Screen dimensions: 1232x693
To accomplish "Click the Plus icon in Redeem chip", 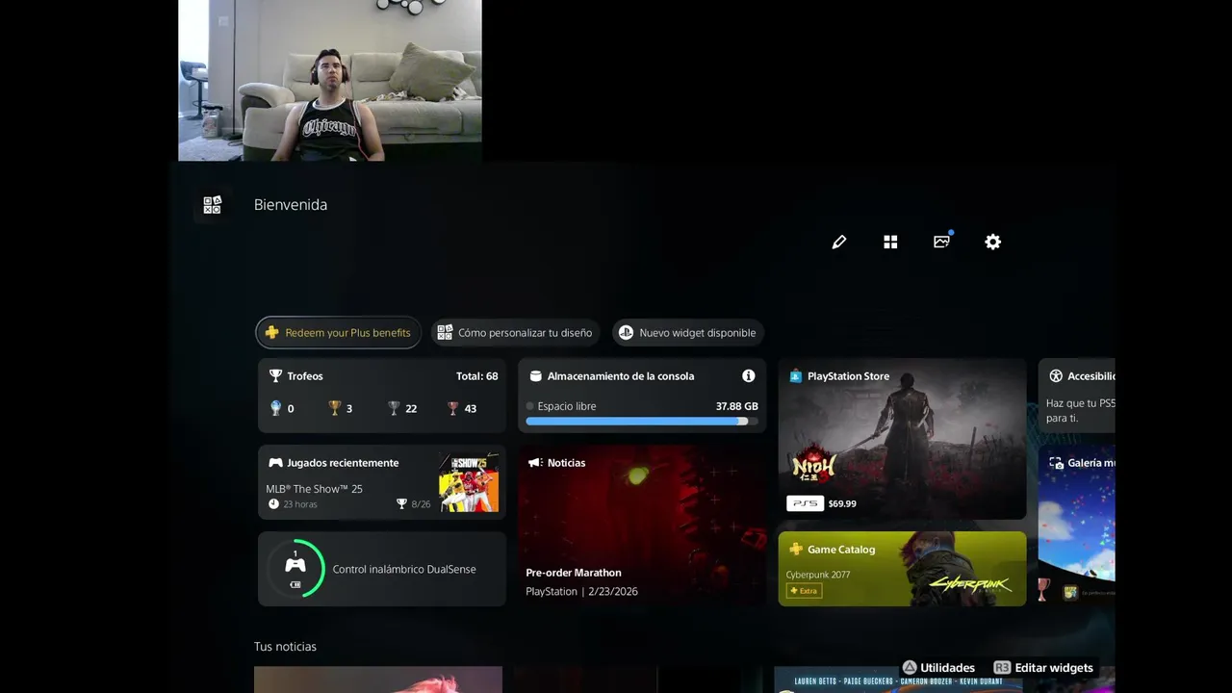I will 271,333.
